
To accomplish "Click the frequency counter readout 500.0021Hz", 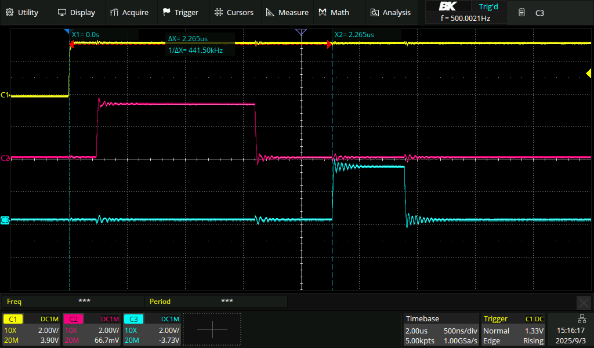I will tap(466, 18).
